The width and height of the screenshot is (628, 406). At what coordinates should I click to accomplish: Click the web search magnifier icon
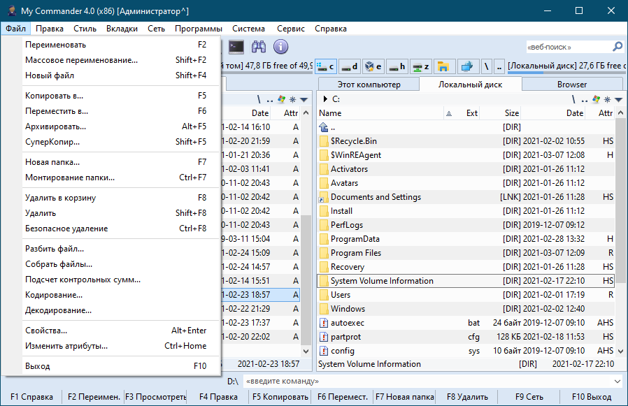618,47
